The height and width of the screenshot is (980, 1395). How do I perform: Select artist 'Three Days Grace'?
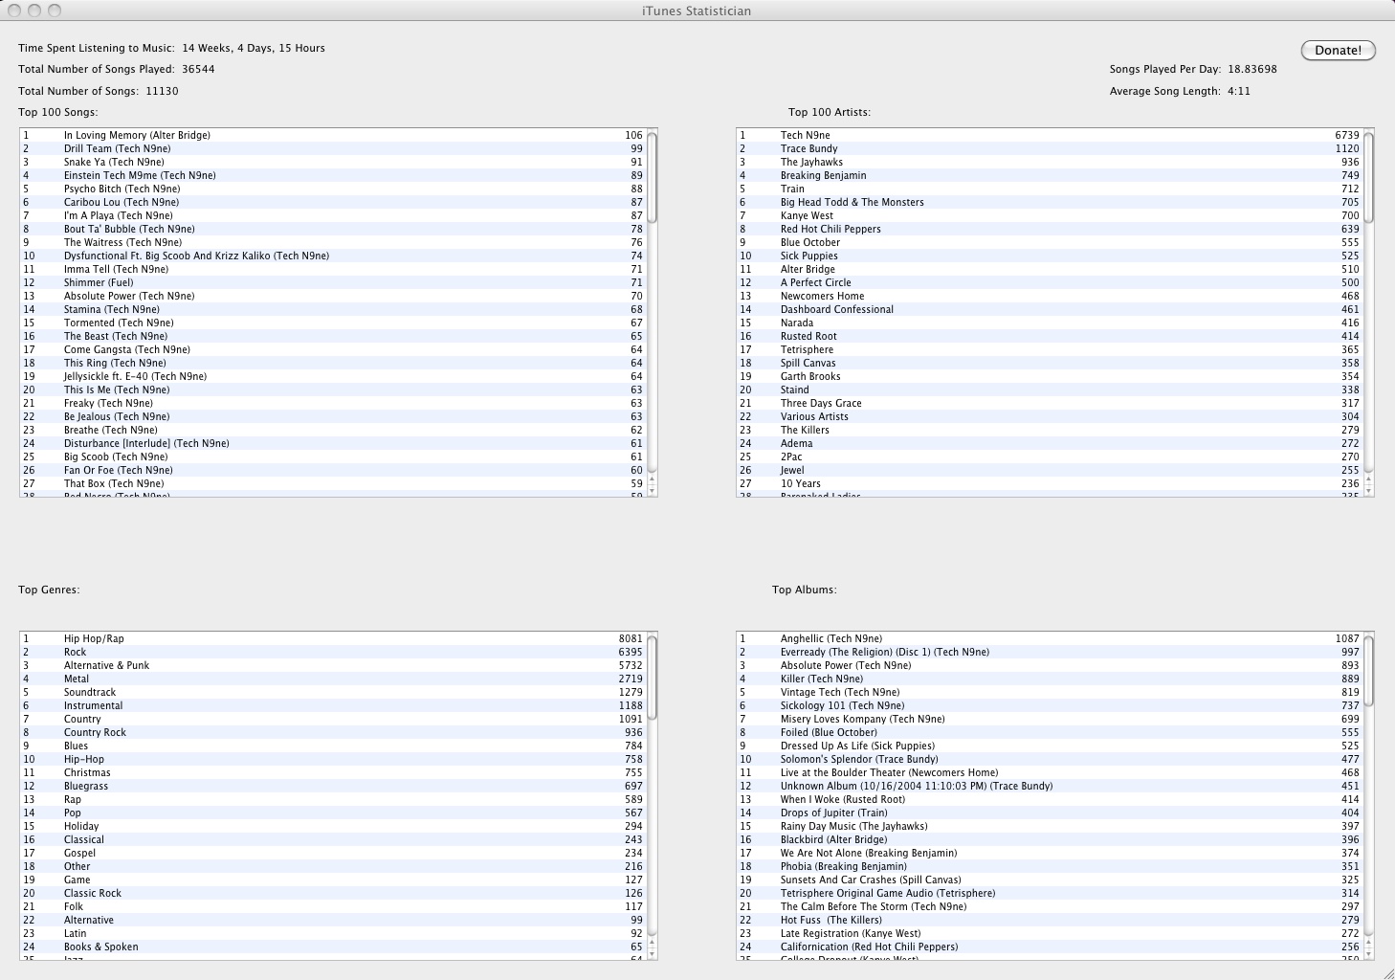point(1050,403)
